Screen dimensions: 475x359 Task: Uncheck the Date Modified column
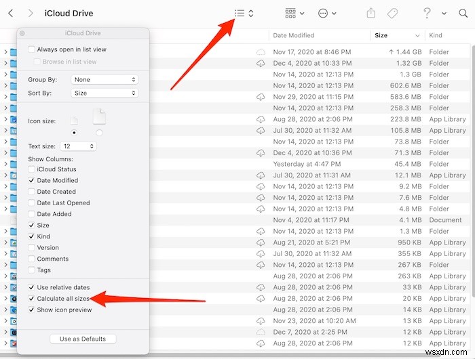pyautogui.click(x=31, y=180)
